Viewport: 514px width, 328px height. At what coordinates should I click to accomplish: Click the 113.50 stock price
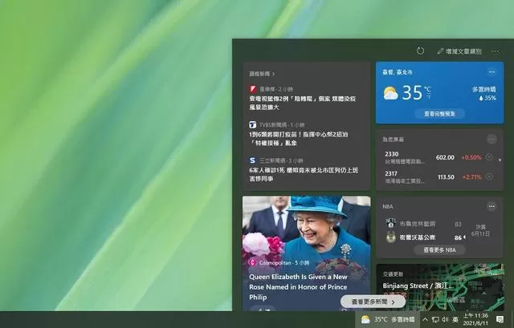coord(446,177)
